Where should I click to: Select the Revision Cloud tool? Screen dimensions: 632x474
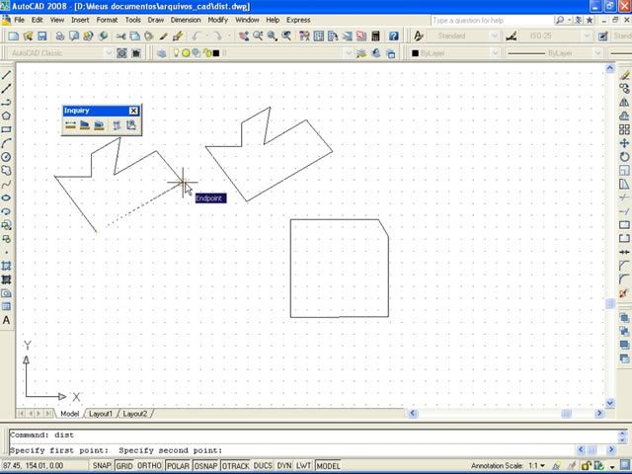pos(6,171)
